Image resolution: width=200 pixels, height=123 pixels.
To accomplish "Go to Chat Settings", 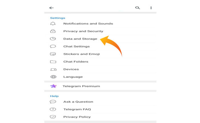I will pos(76,46).
